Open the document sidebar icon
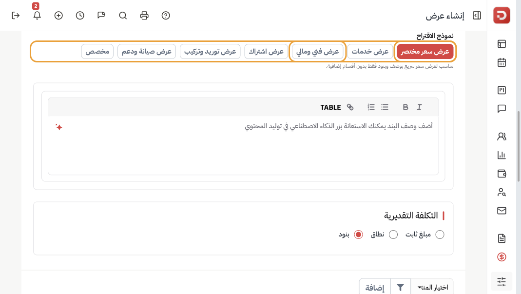521x294 pixels. [x=502, y=238]
